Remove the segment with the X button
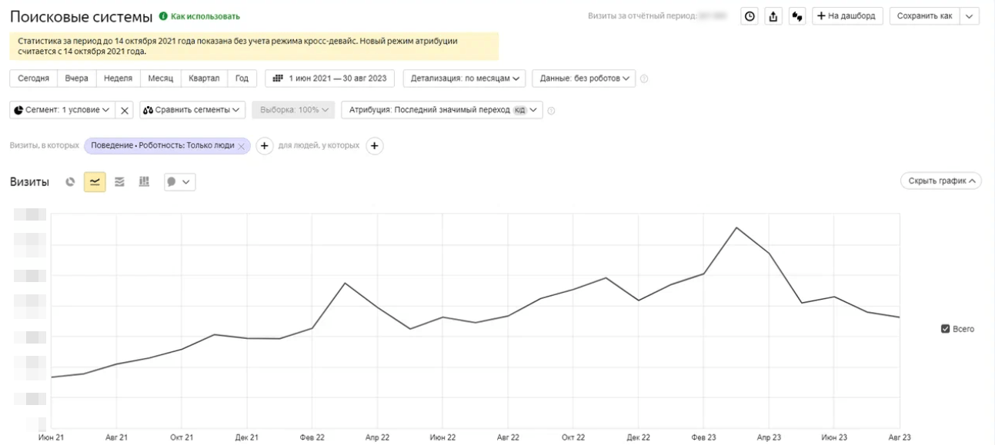 click(x=125, y=110)
